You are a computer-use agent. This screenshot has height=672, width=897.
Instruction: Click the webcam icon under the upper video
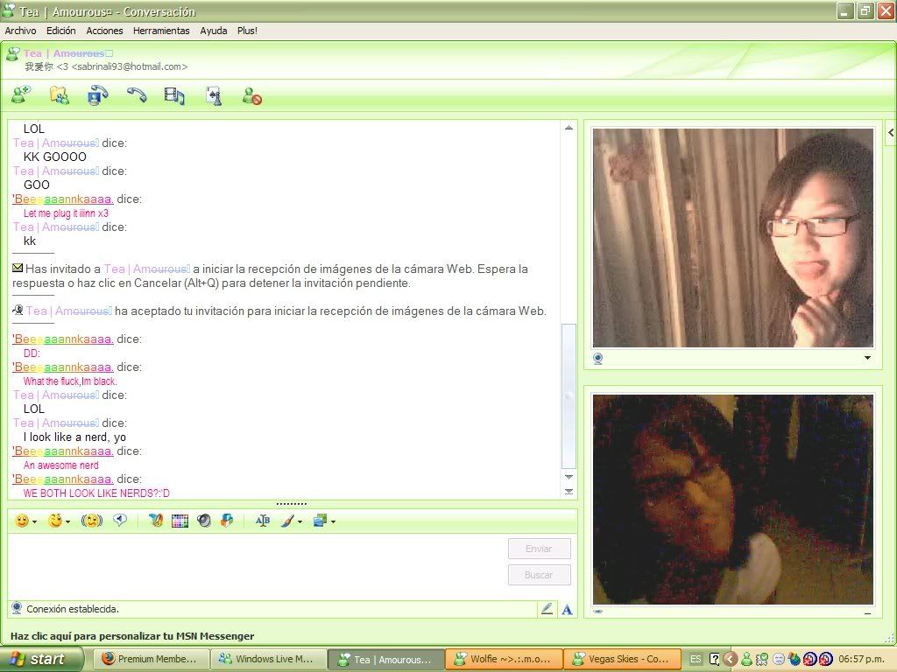(x=597, y=358)
